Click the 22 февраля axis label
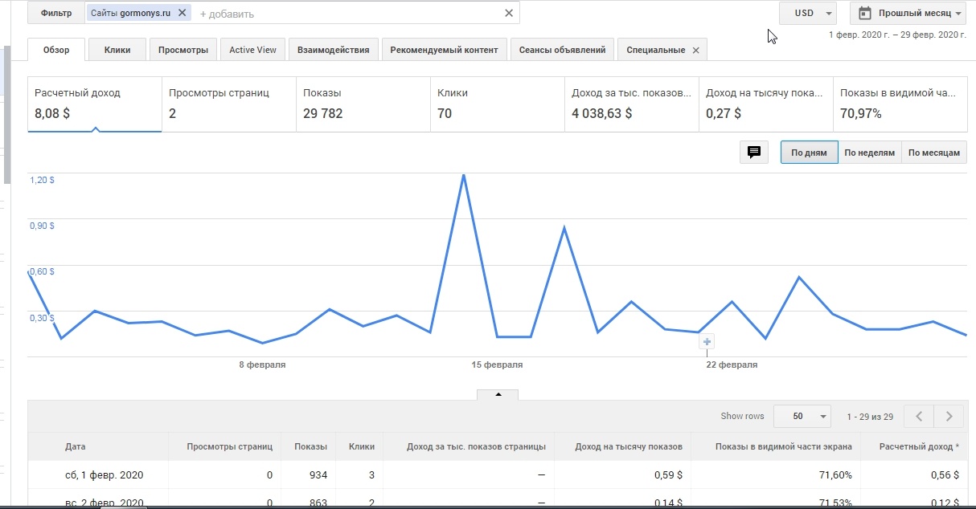Image resolution: width=976 pixels, height=509 pixels. click(x=732, y=364)
